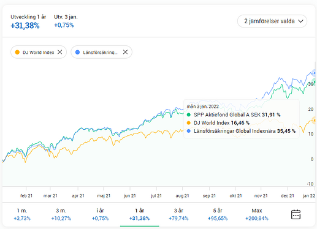Open the calendar date range picker
Image resolution: width=317 pixels, height=229 pixels.
pyautogui.click(x=296, y=214)
